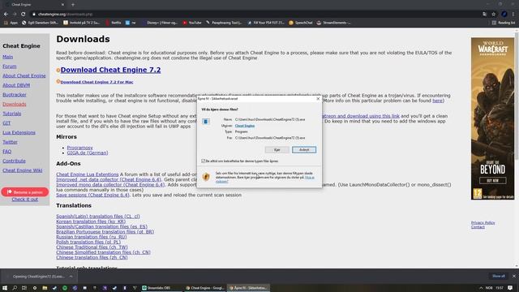Screen dimensions: 519x292
Task: Switch to the Streamlabs OBS taskbar window
Action: (x=161, y=288)
